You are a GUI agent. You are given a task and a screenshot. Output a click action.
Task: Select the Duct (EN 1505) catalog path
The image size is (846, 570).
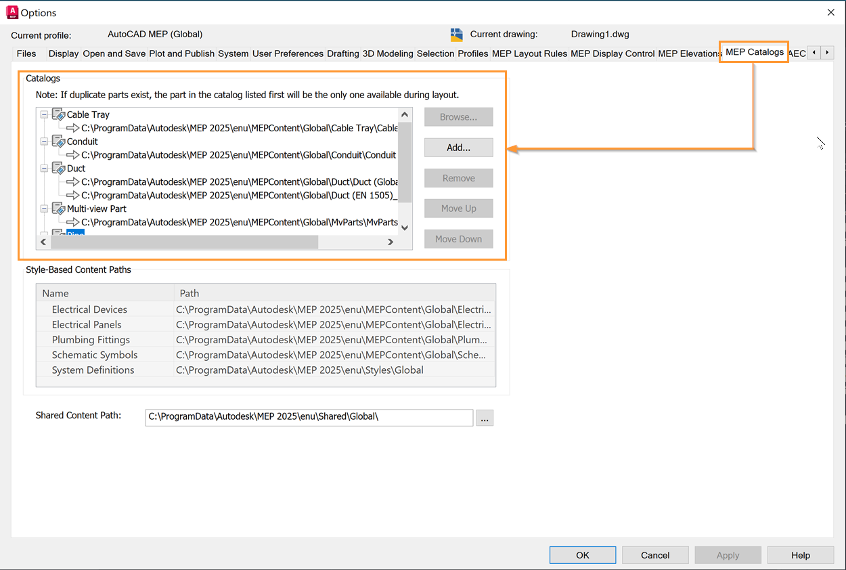pyautogui.click(x=240, y=195)
